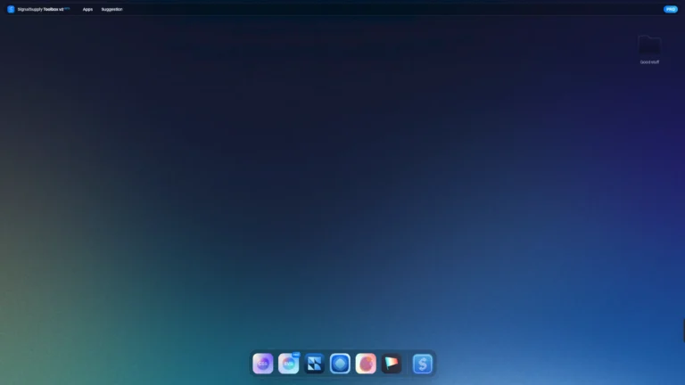Open the CSS app in the dock

262,364
